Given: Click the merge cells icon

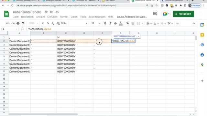Looking at the screenshot, I should pyautogui.click(x=138, y=23).
